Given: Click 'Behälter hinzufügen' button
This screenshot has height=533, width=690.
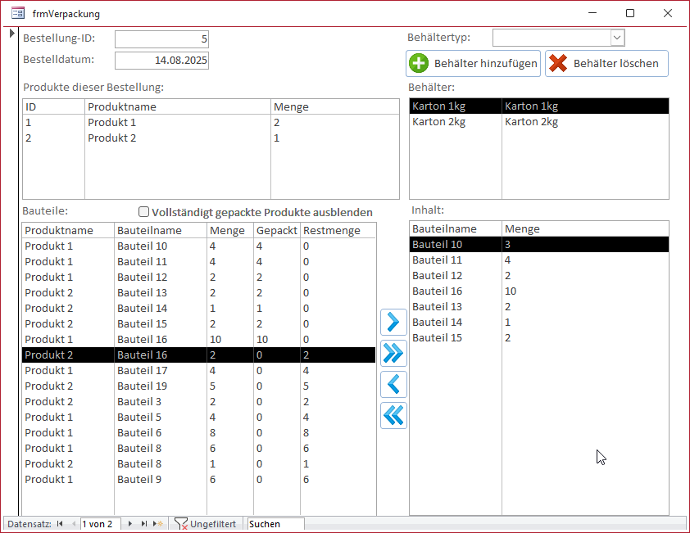Looking at the screenshot, I should 473,64.
